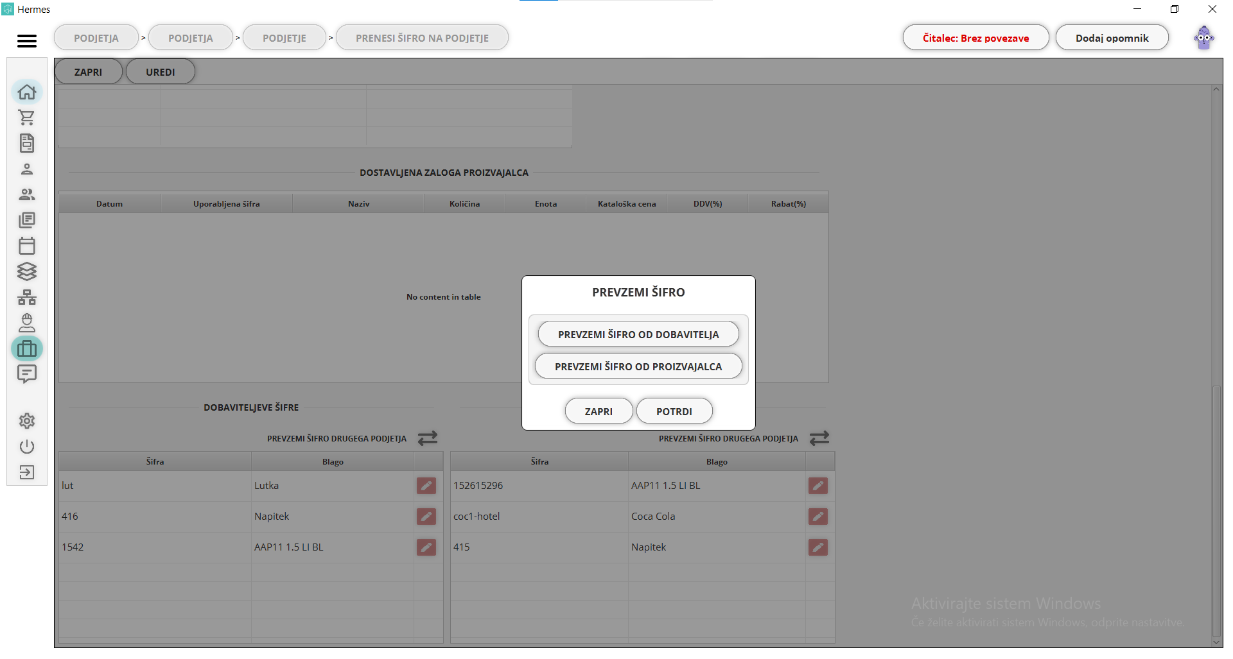Open the single person sidebar icon
Image resolution: width=1233 pixels, height=659 pixels.
27,169
